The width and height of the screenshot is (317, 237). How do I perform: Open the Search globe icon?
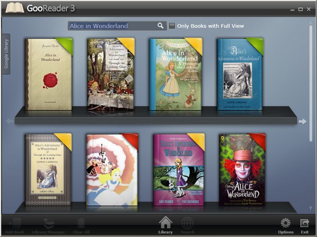pos(187,224)
